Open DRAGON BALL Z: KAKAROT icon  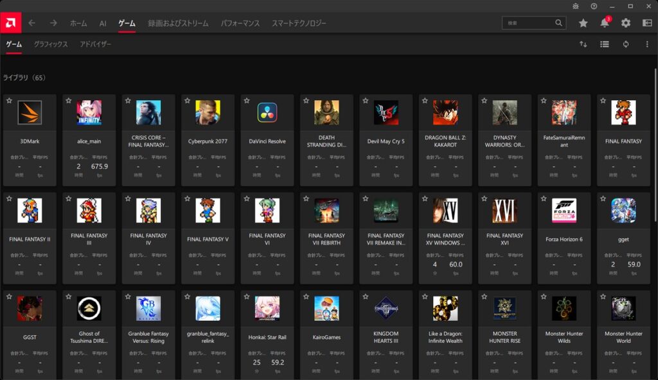(445, 112)
